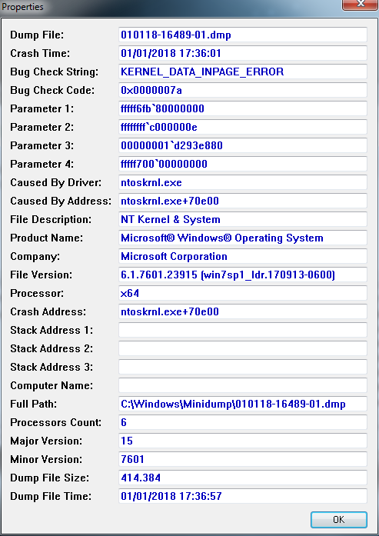Select the Crash Time field
379x536 pixels.
tap(243, 53)
